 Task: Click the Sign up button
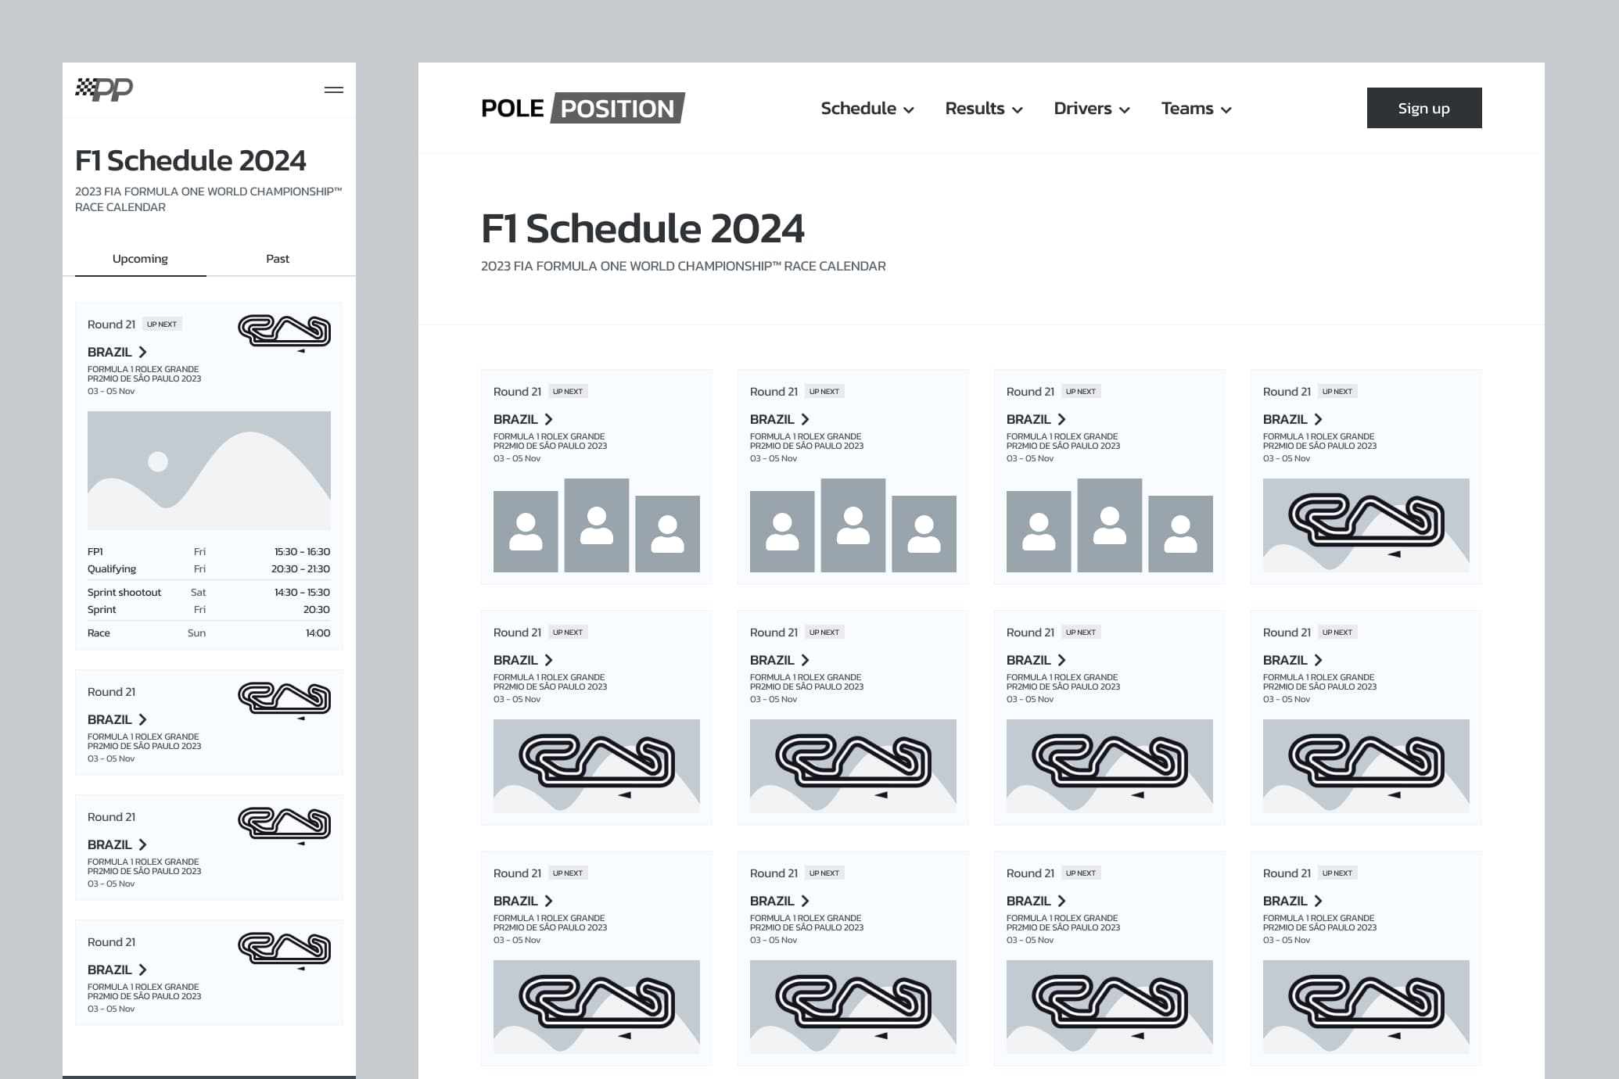1423,108
